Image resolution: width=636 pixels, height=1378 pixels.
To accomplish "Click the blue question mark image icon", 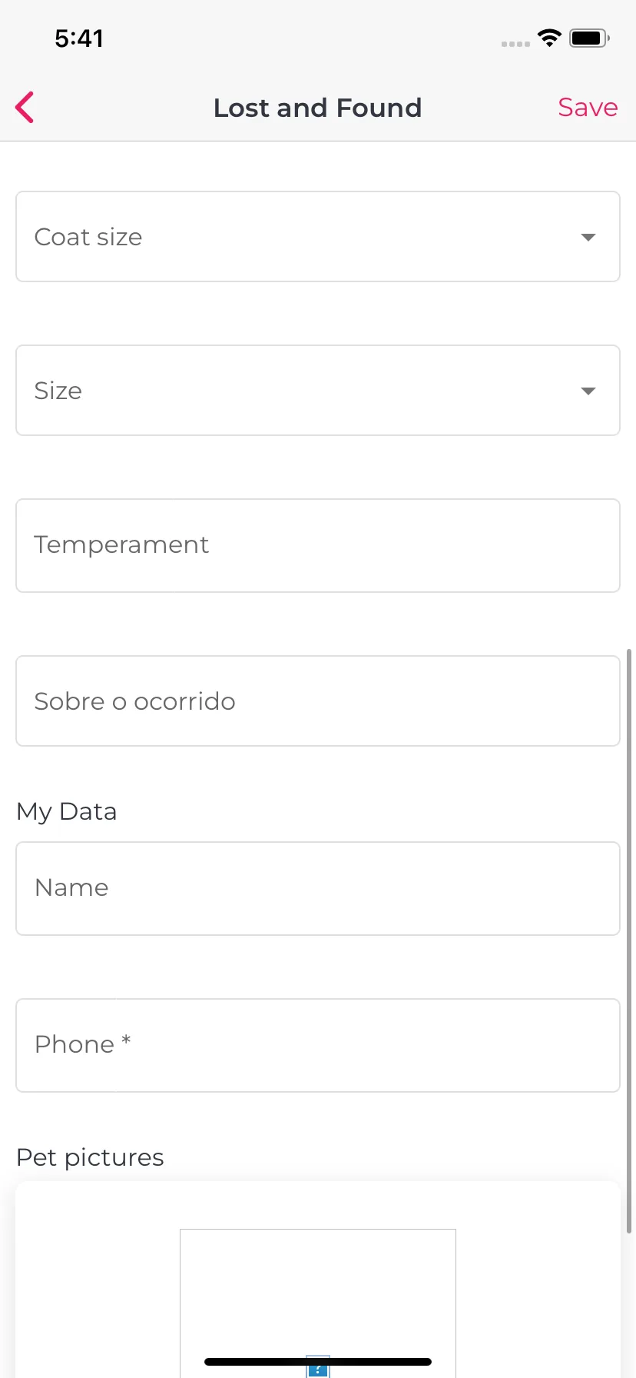I will click(318, 1369).
